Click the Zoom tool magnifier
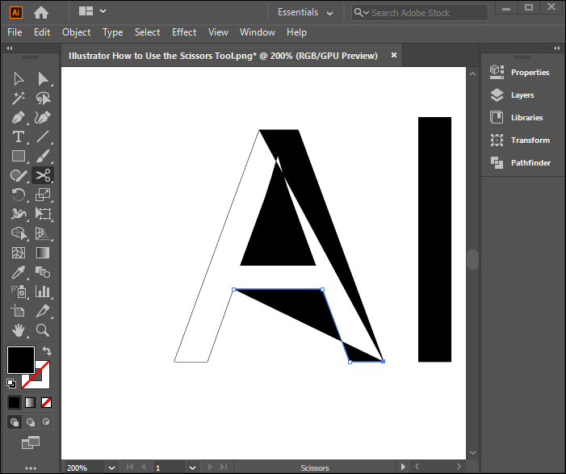Image resolution: width=566 pixels, height=474 pixels. click(43, 330)
